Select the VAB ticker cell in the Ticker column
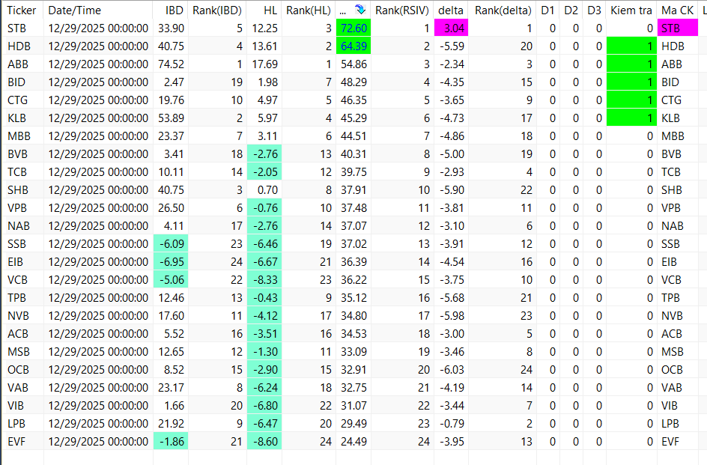707x465 pixels. point(22,387)
